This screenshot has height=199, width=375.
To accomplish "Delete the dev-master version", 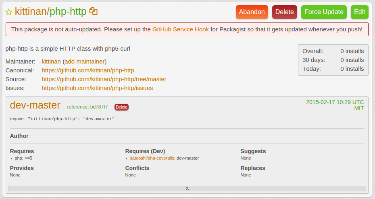I will [121, 107].
